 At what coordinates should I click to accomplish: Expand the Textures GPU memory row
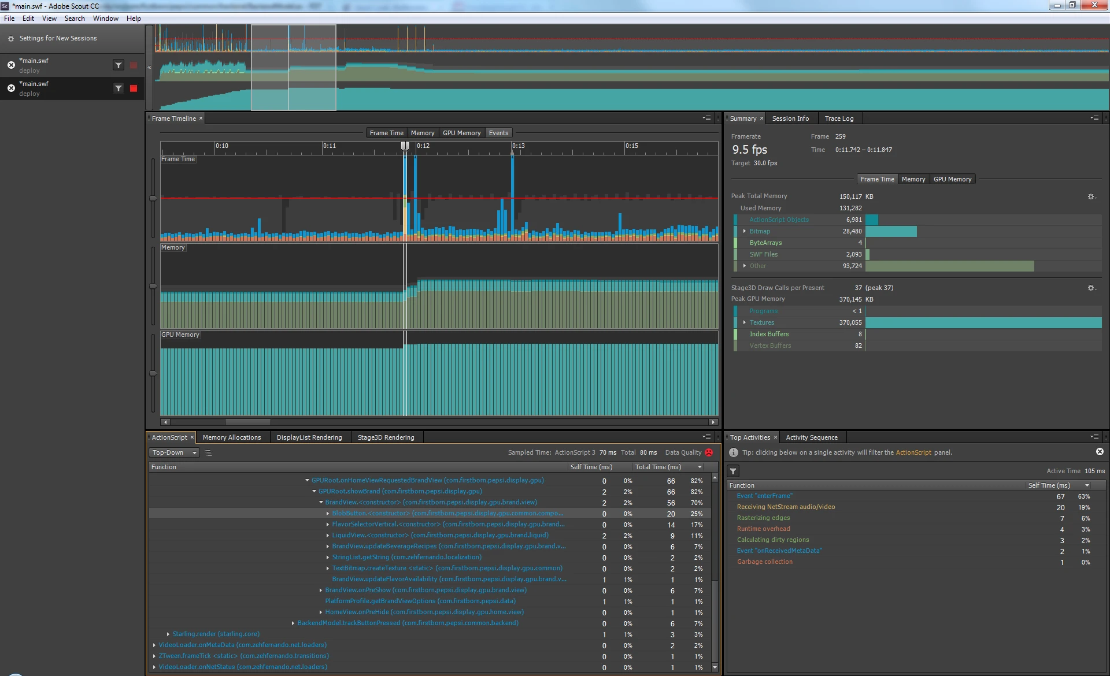(x=744, y=322)
